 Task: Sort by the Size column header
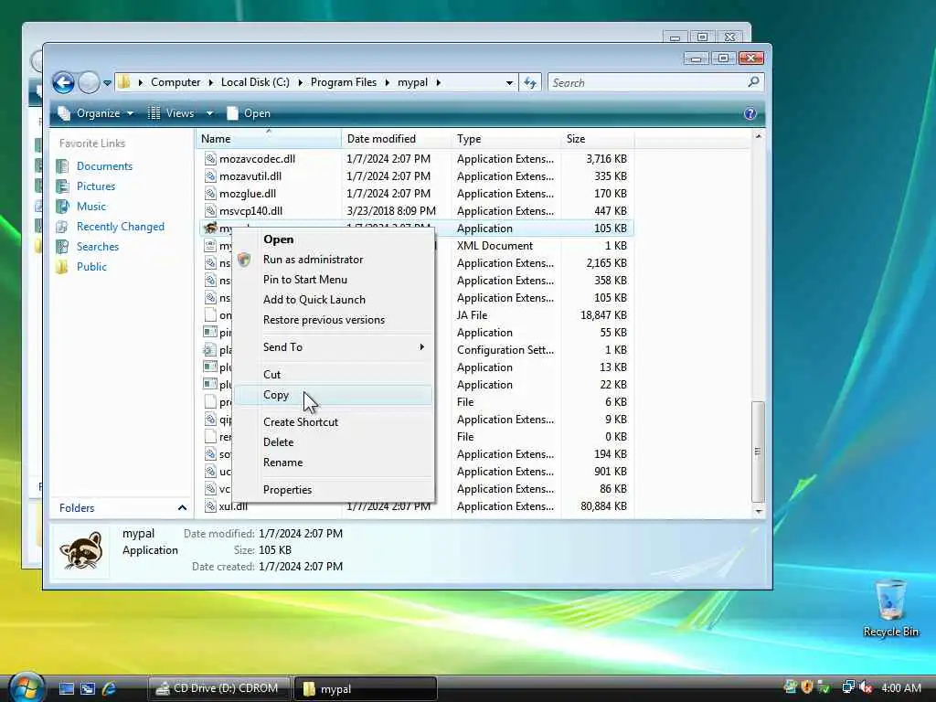pyautogui.click(x=598, y=139)
